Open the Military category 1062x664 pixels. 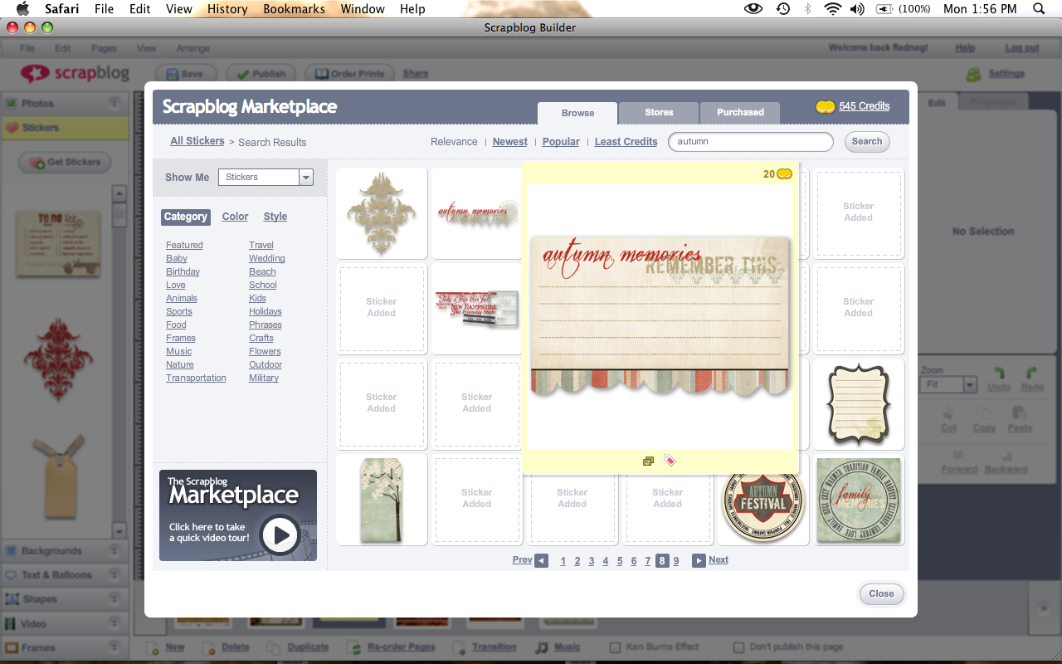pyautogui.click(x=264, y=378)
